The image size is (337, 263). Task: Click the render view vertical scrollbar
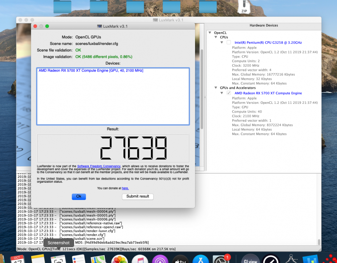(x=202, y=89)
